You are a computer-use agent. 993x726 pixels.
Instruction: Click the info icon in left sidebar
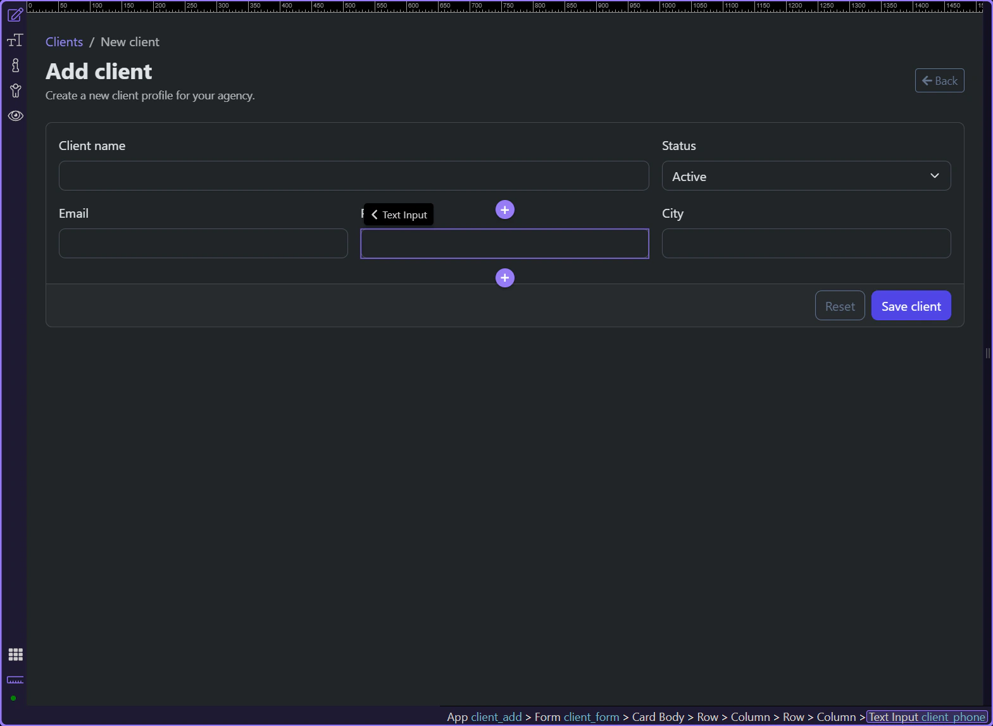coord(15,65)
